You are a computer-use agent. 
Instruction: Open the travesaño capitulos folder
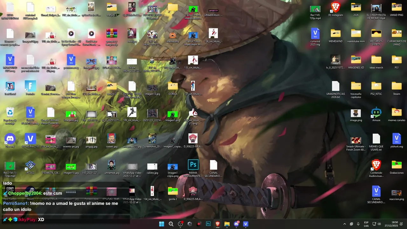pos(356,90)
